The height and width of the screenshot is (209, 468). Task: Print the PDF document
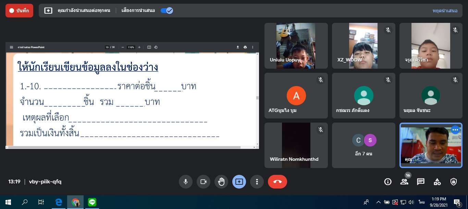tap(245, 47)
